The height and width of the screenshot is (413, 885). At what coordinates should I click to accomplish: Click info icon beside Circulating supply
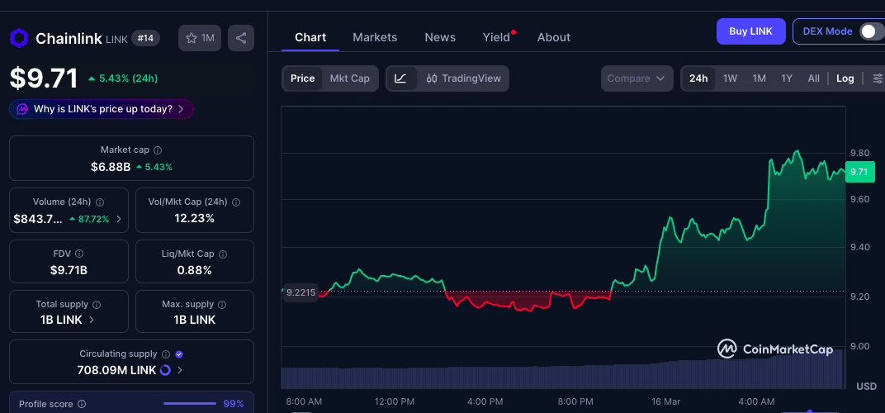tap(166, 354)
